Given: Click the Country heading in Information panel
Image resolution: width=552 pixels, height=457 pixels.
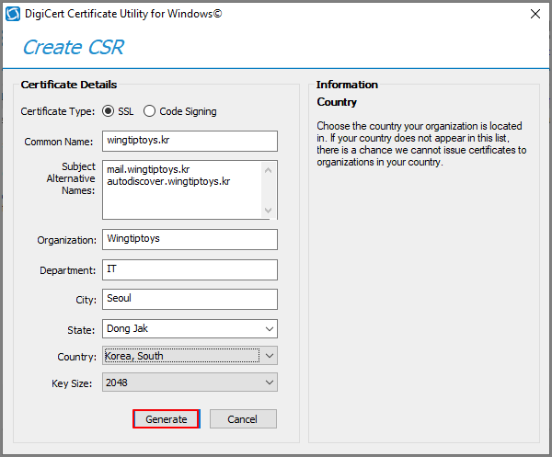Looking at the screenshot, I should click(337, 102).
